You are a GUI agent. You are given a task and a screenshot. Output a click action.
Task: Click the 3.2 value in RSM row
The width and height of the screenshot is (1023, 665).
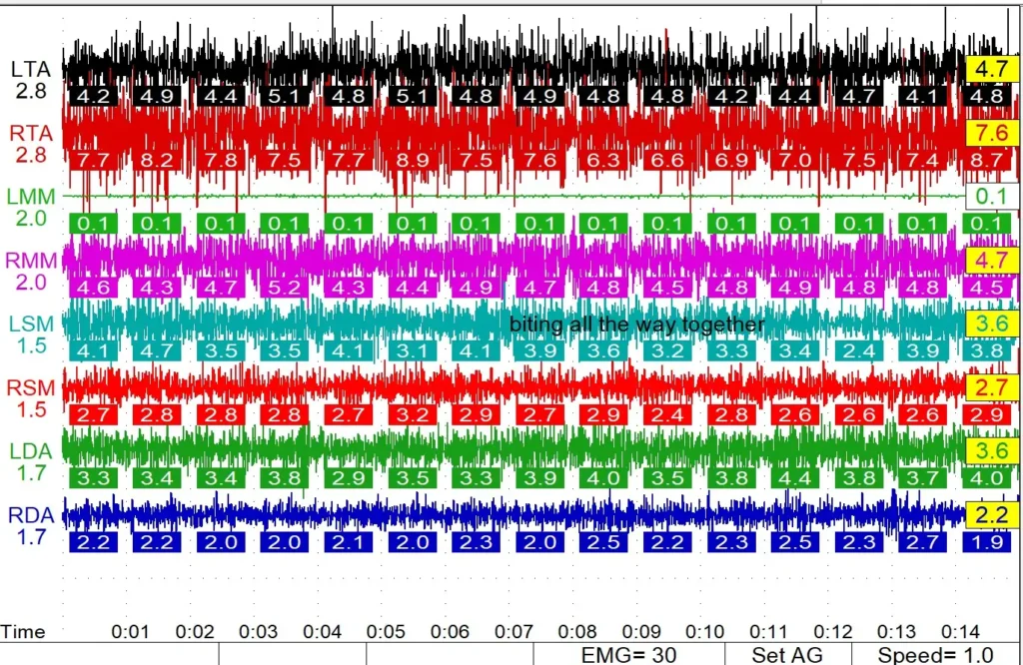click(x=413, y=414)
